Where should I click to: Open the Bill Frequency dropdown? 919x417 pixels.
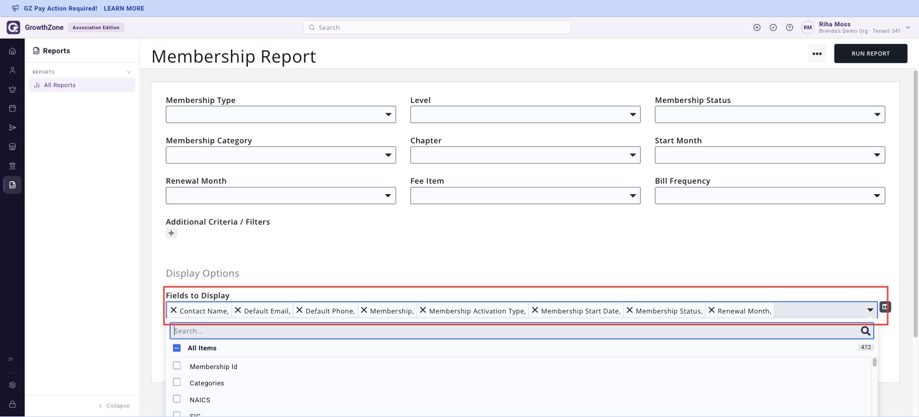pos(770,195)
